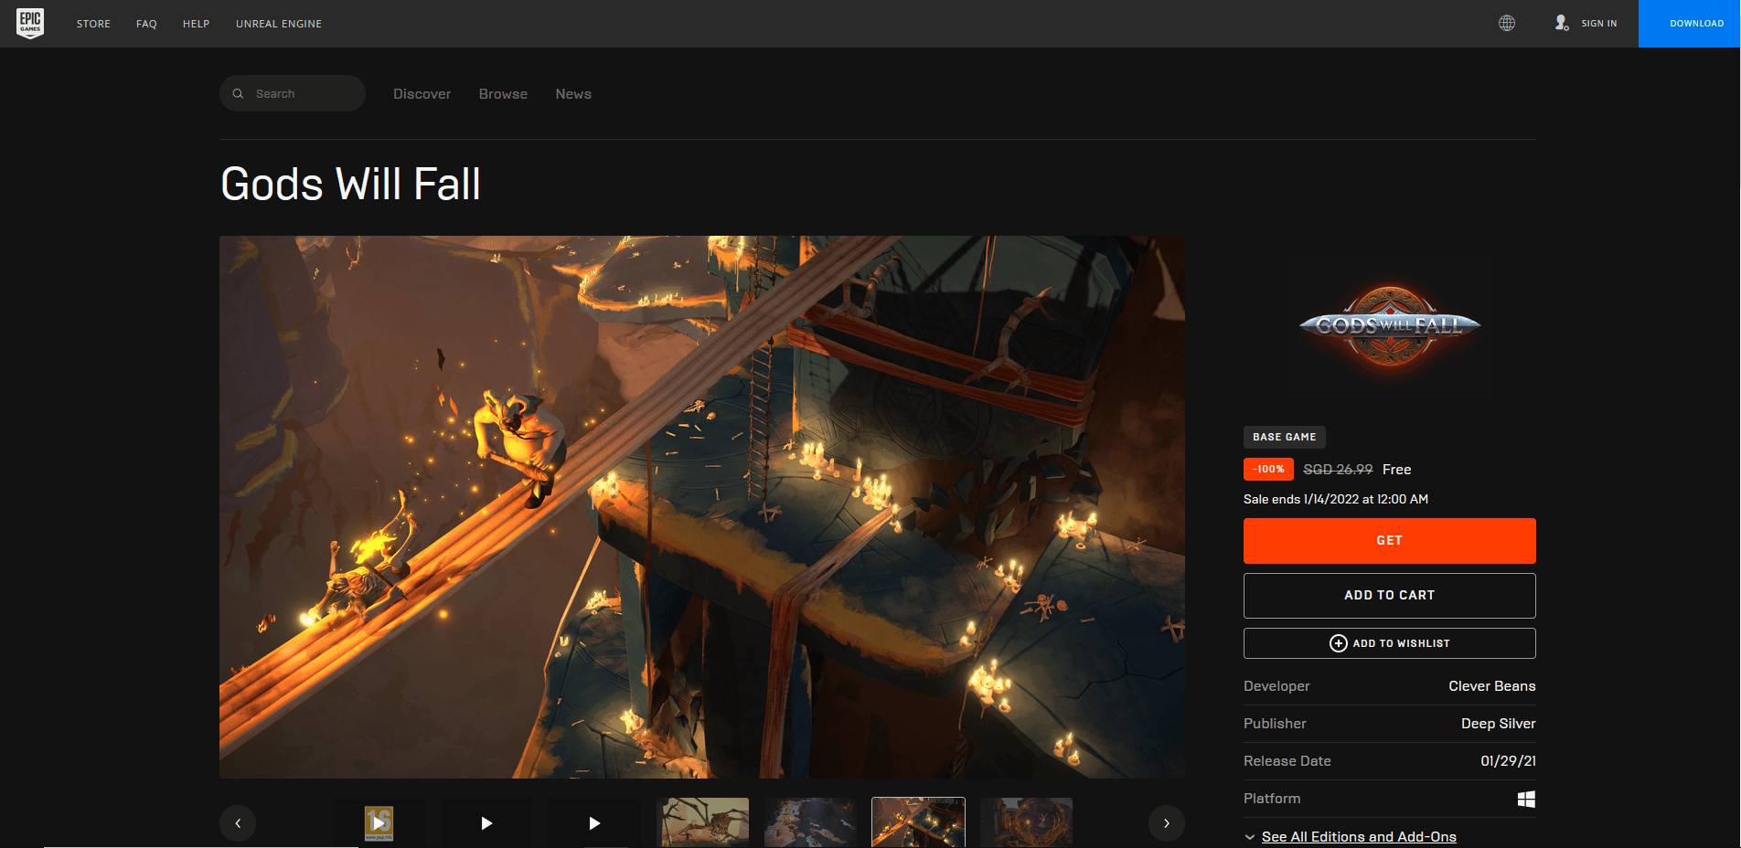This screenshot has width=1741, height=848.
Task: Play the third trailer video thumbnail
Action: (x=594, y=822)
